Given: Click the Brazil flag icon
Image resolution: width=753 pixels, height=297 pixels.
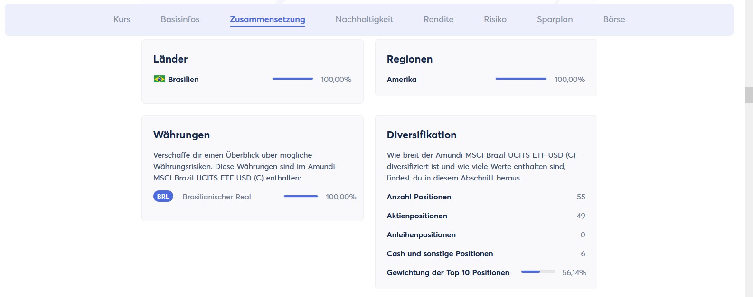Looking at the screenshot, I should pyautogui.click(x=159, y=79).
